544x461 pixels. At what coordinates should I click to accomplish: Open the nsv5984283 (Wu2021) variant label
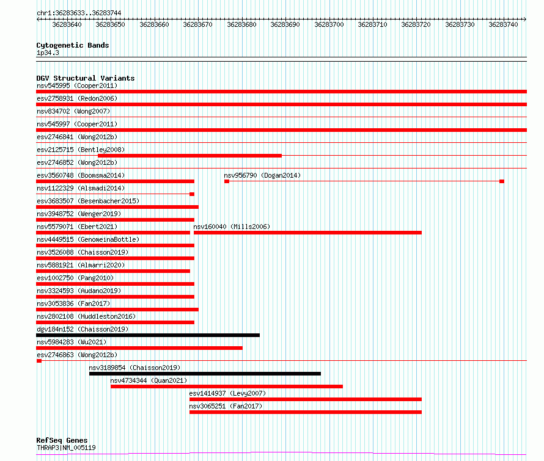pos(72,342)
